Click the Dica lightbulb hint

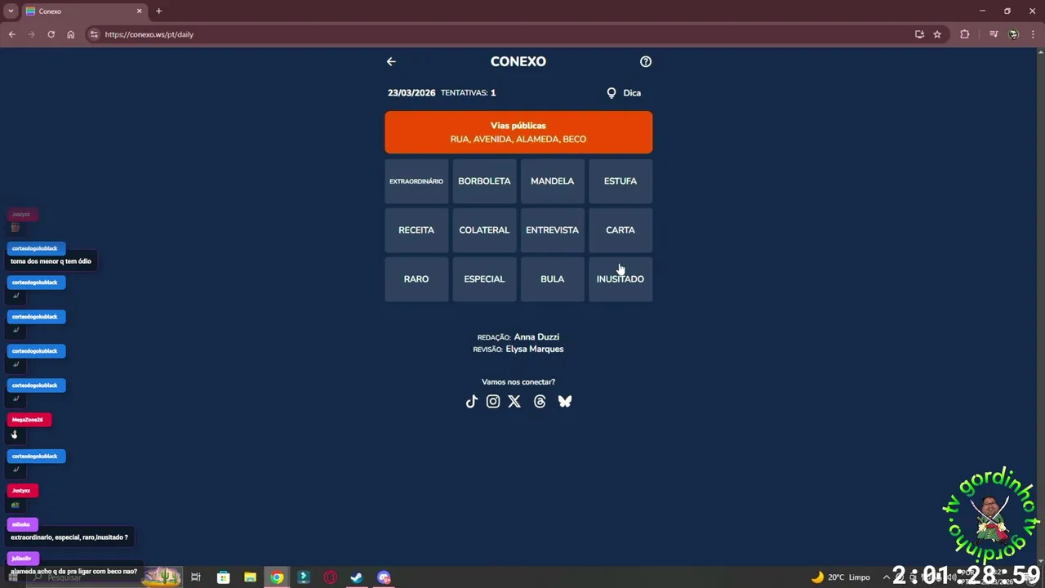624,93
